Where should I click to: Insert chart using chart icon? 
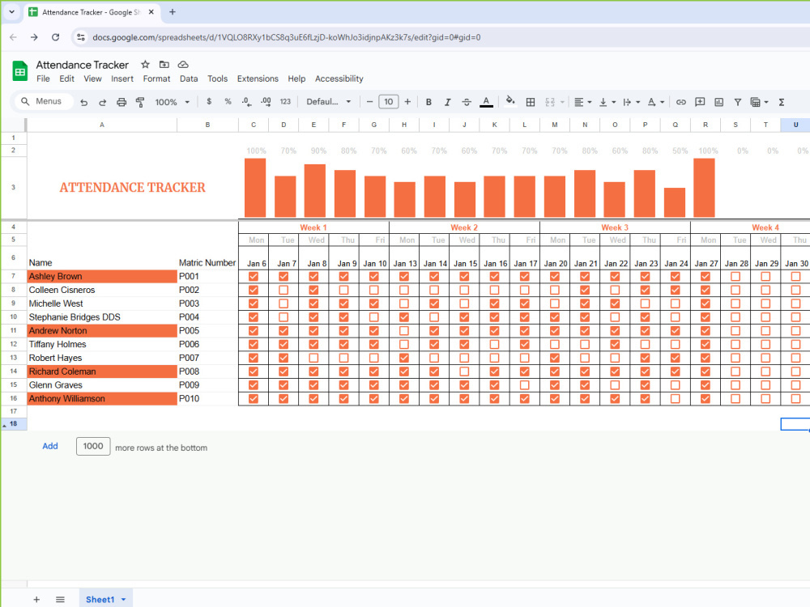[x=719, y=102]
